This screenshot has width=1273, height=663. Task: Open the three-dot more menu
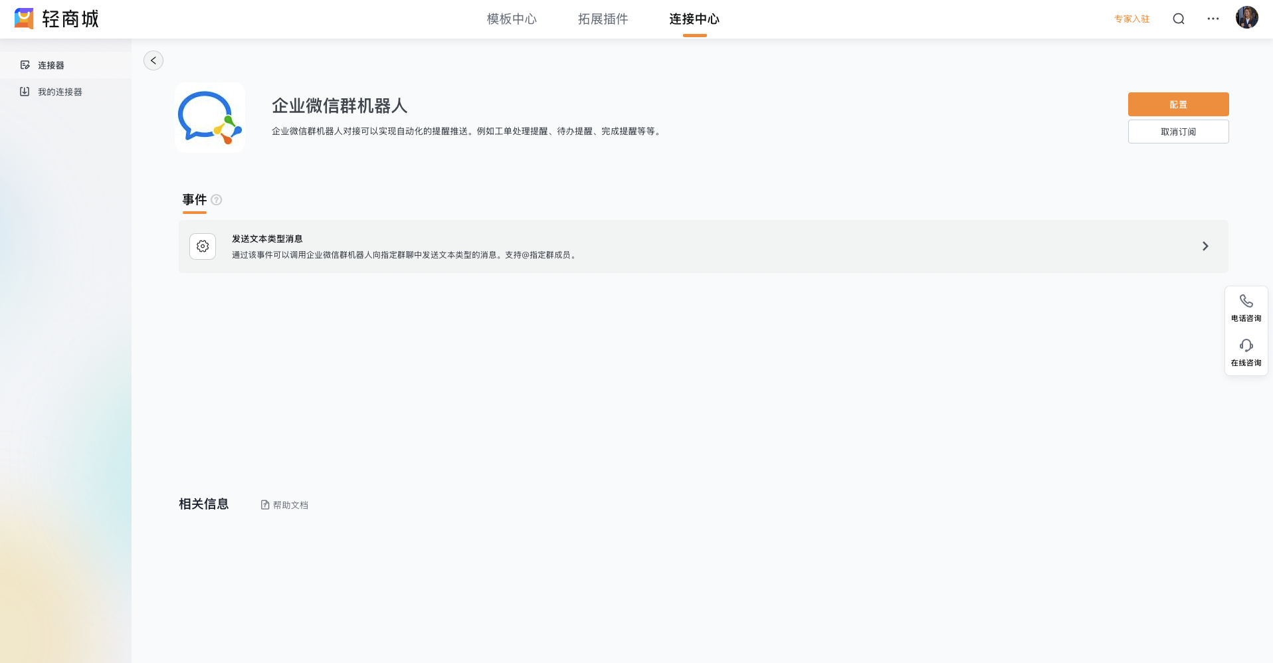click(x=1213, y=19)
